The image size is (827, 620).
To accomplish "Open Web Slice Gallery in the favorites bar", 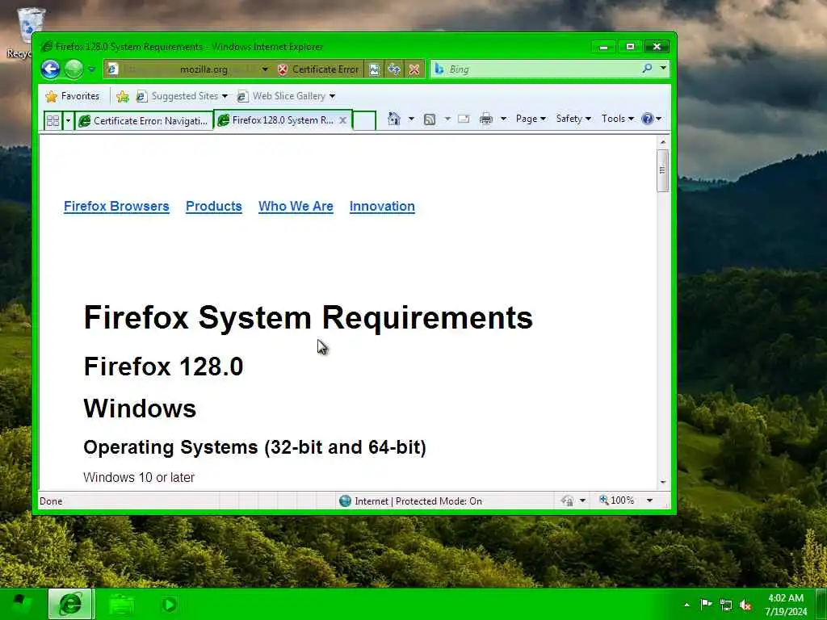I will coord(286,96).
